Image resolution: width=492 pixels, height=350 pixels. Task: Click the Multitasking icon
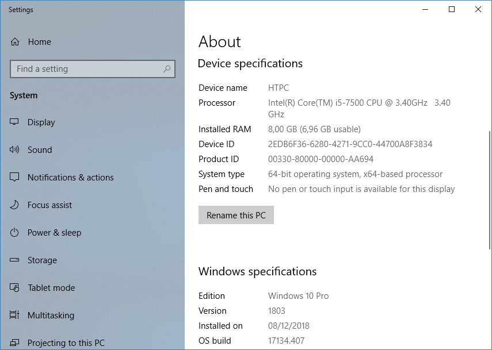tap(14, 315)
